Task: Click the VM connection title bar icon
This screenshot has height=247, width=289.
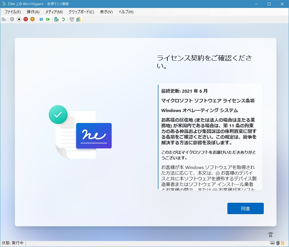Action: coord(4,4)
